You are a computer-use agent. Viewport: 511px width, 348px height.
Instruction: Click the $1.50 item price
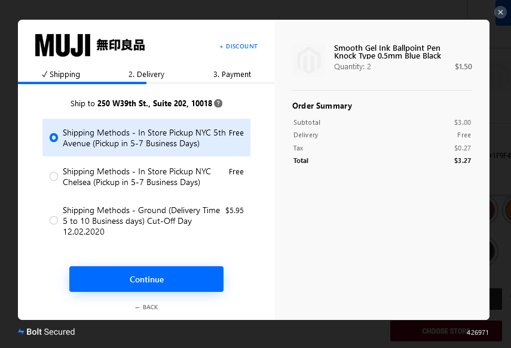(x=463, y=67)
